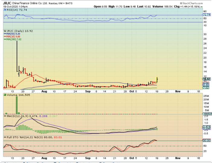Click the 10.92 last-price tag on the price axis

point(207,79)
